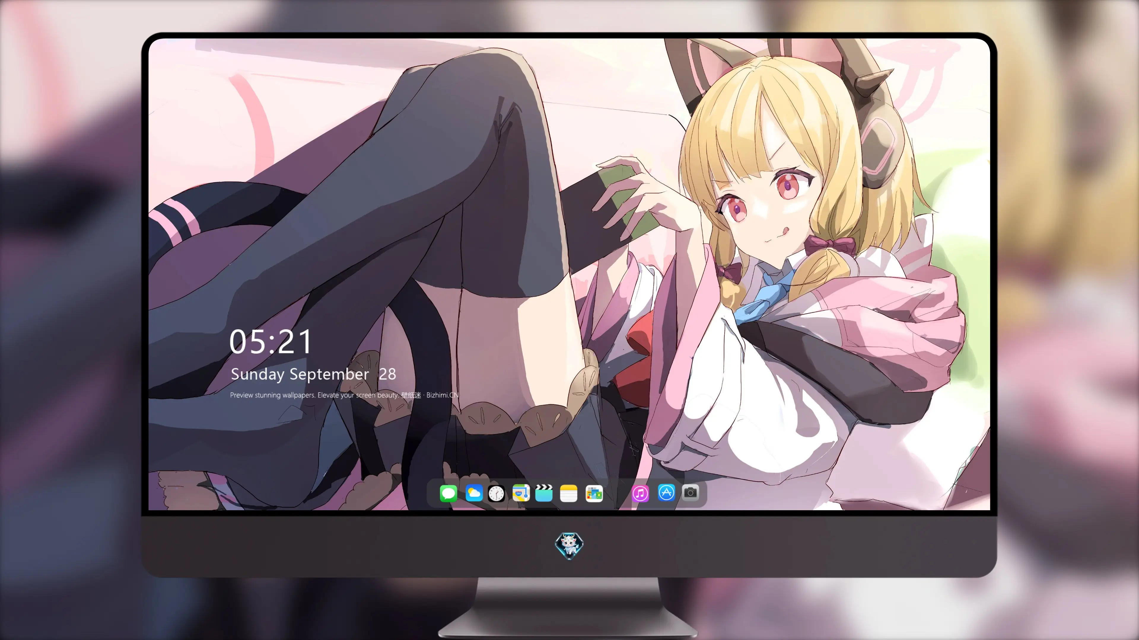
Task: Click the cat mascot logo below the screen
Action: pos(569,545)
